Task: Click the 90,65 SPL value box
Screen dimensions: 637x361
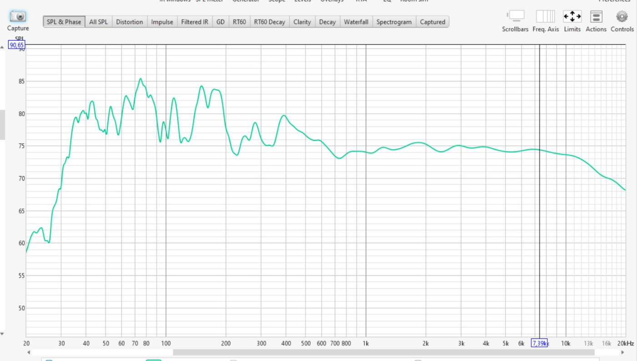Action: 17,45
